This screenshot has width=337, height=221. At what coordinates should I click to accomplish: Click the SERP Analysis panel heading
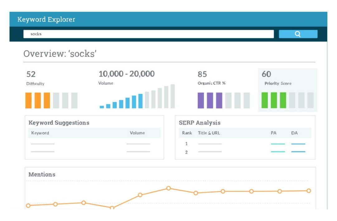pos(200,123)
